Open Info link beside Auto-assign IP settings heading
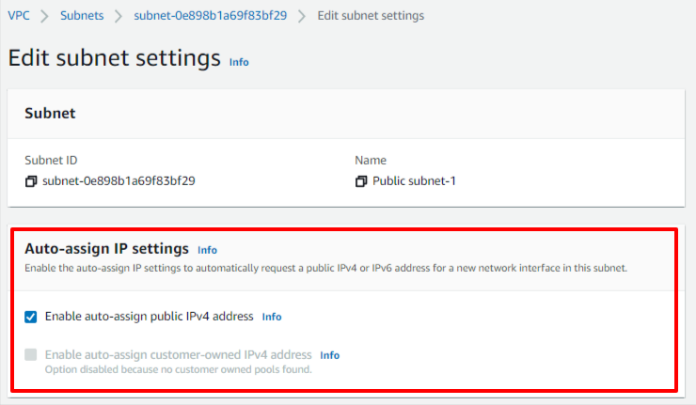Viewport: 696px width, 405px height. (x=207, y=250)
